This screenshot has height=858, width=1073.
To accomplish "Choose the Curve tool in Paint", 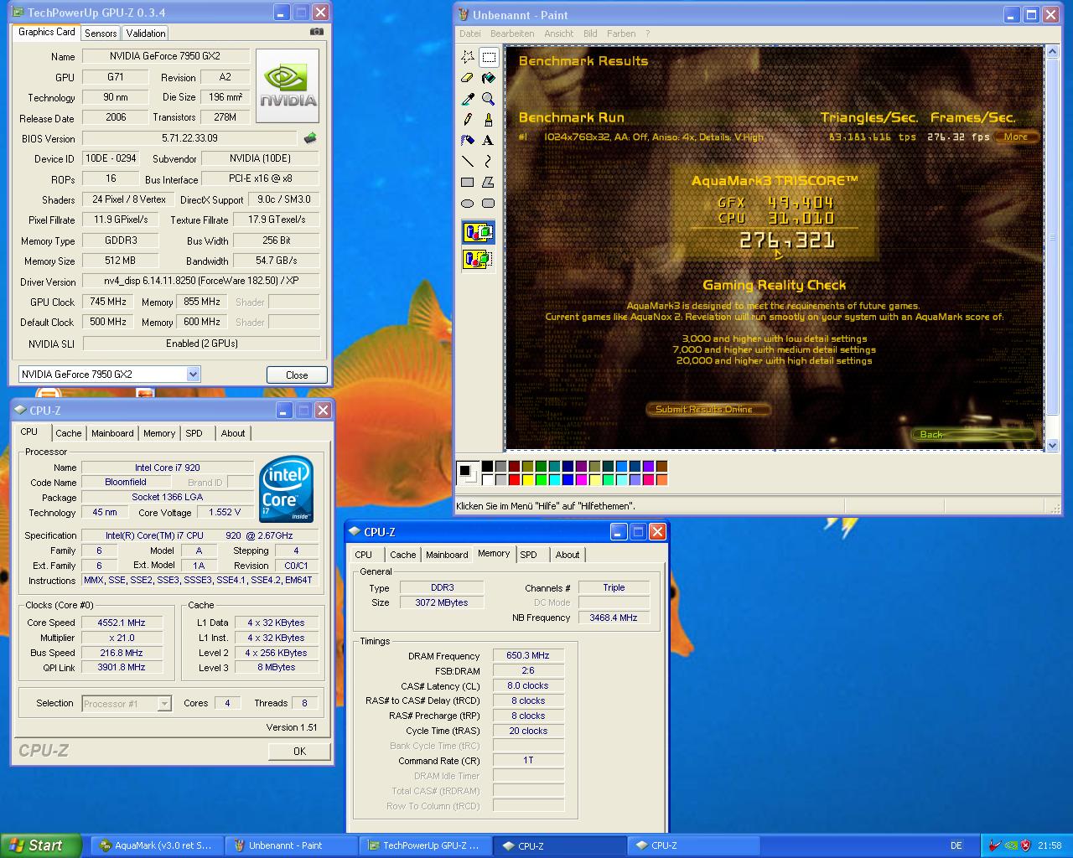I will click(x=489, y=161).
